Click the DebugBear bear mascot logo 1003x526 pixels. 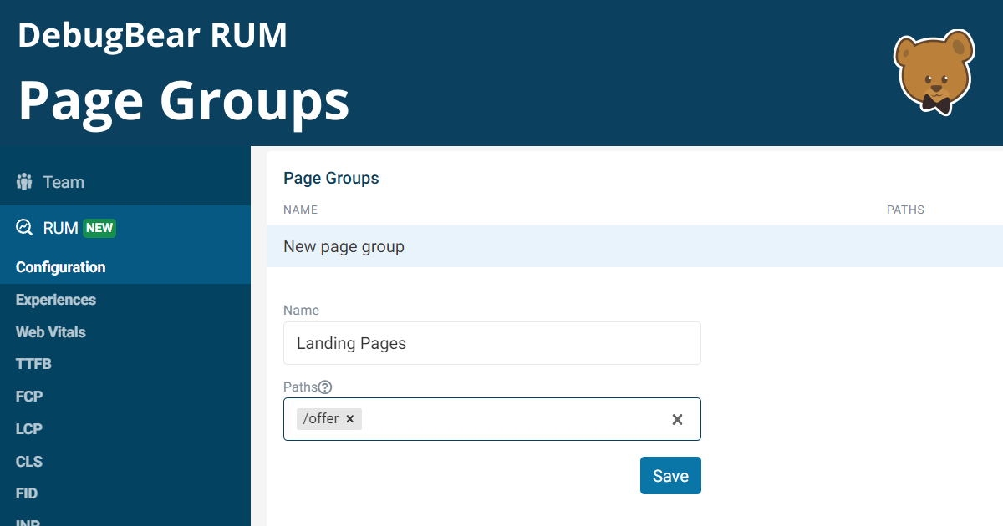click(933, 72)
